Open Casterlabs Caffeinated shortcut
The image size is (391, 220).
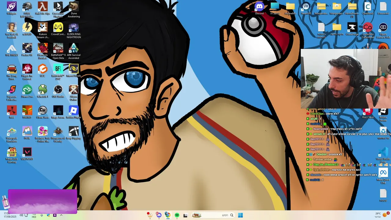(x=368, y=30)
